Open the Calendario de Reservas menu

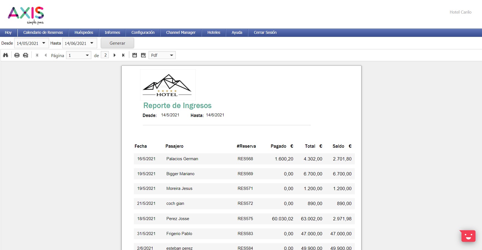(x=43, y=32)
